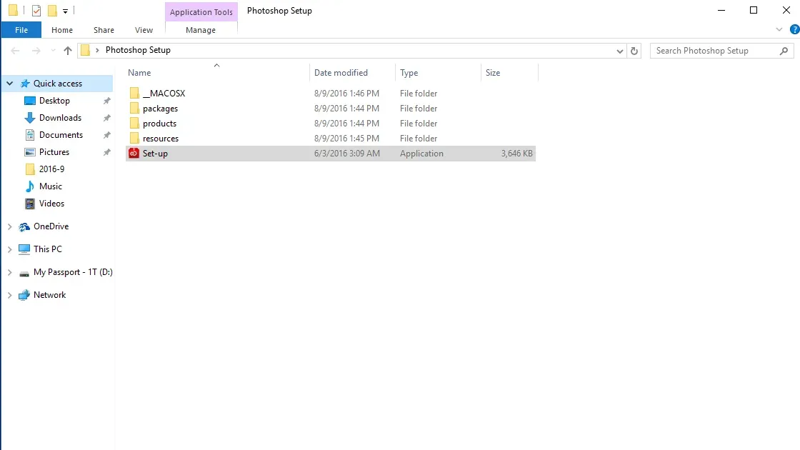Select the products folder
The image size is (800, 450).
pos(160,124)
